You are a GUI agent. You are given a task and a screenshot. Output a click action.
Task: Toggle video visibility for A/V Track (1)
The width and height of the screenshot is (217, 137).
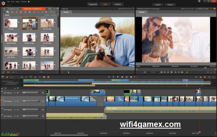pyautogui.click(x=15, y=93)
